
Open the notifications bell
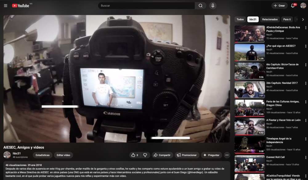pos(293,6)
